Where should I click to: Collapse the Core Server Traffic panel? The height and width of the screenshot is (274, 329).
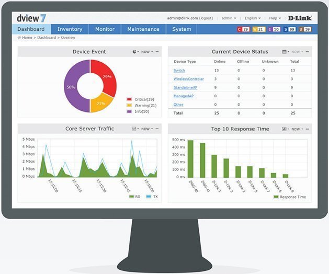click(157, 129)
